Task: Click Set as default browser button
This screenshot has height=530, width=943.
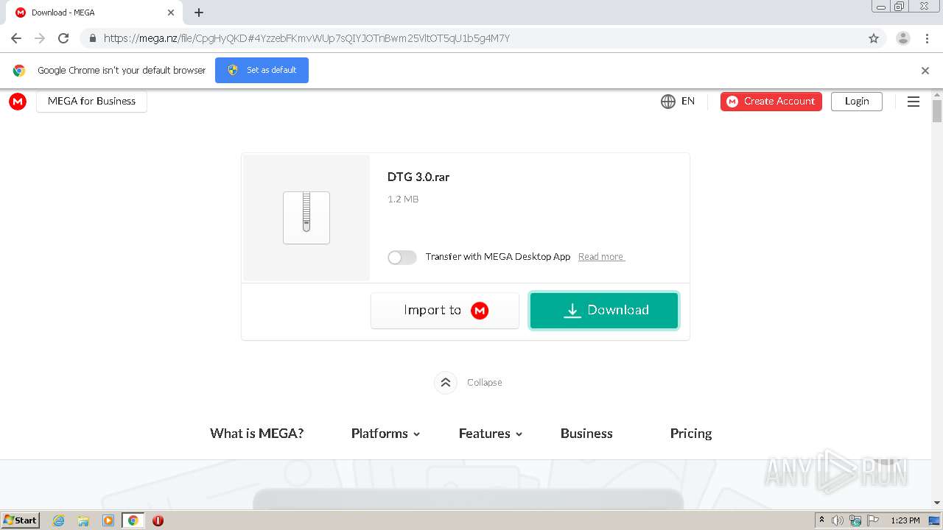Action: coord(262,70)
